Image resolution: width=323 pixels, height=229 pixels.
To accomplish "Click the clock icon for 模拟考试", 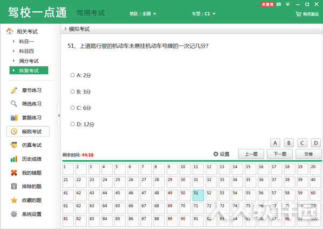I will [14, 132].
